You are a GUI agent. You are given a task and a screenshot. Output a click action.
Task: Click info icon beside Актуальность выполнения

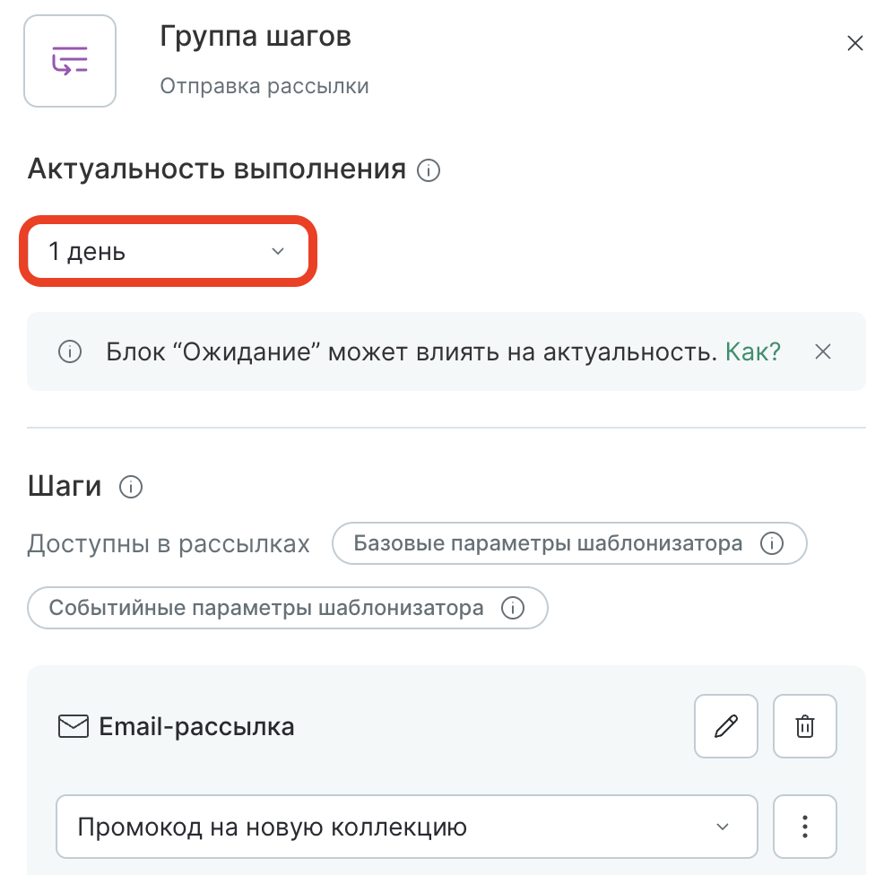(x=429, y=169)
